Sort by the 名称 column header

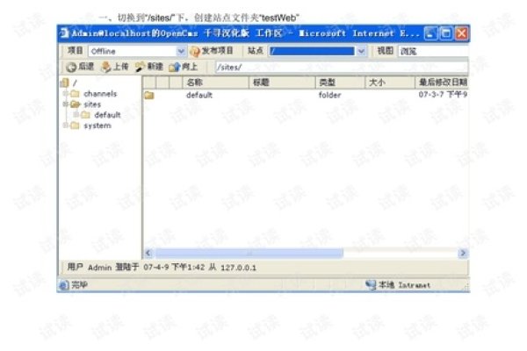tap(195, 82)
